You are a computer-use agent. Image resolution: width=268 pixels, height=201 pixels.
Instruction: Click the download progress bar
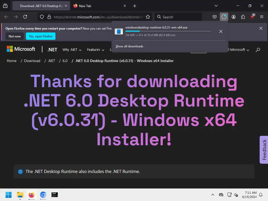(168, 31)
